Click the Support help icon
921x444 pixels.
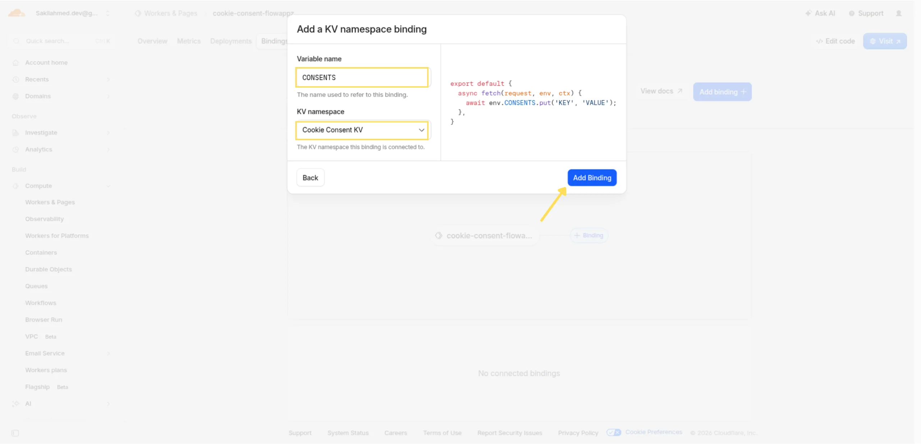tap(851, 13)
